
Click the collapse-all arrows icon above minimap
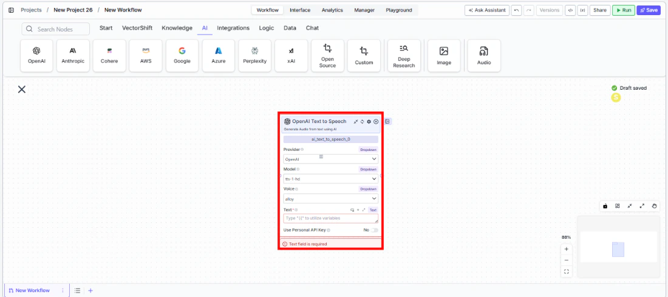click(x=630, y=206)
